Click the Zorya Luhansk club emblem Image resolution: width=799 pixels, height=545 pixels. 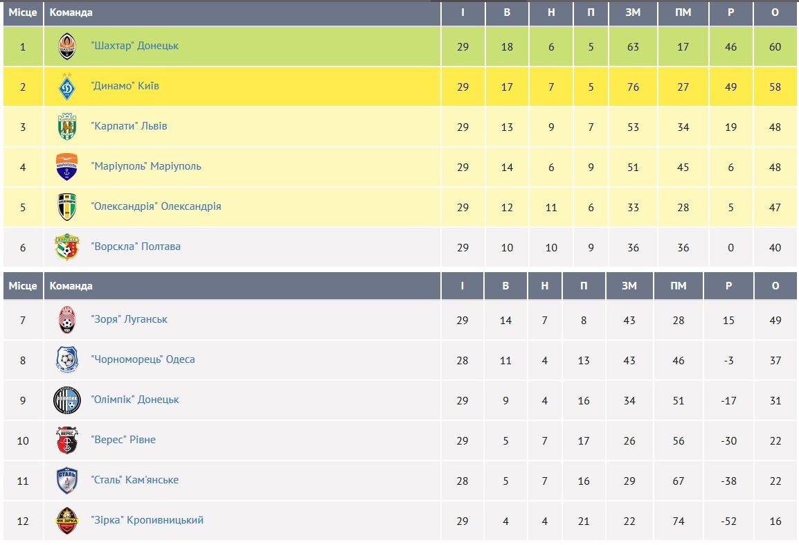[x=67, y=320]
